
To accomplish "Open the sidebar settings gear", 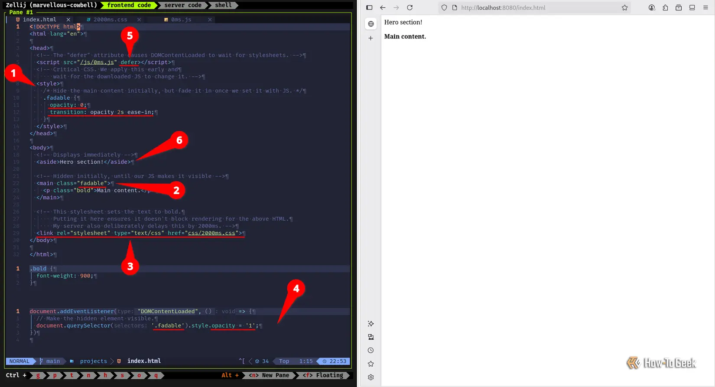I will pos(371,377).
